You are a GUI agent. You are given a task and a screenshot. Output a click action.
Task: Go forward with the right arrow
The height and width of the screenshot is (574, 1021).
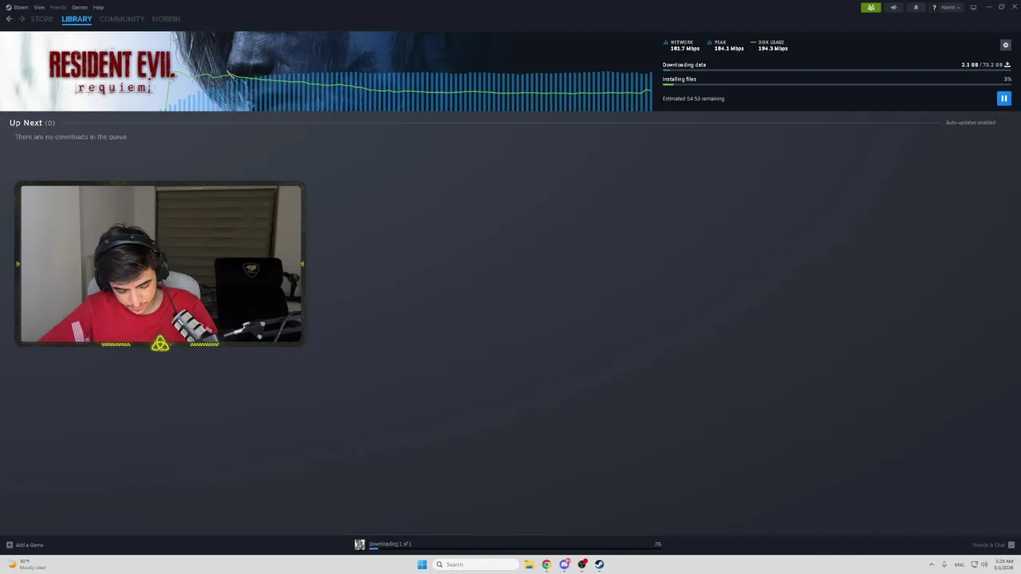pyautogui.click(x=22, y=19)
